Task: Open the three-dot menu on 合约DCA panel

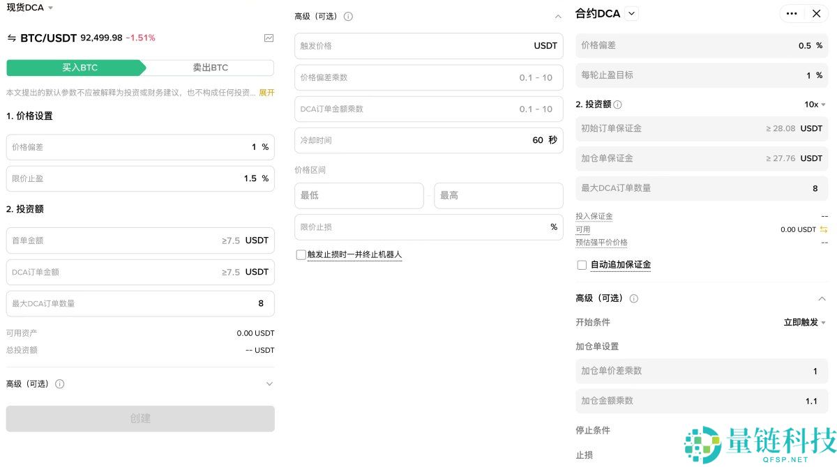Action: coord(792,13)
